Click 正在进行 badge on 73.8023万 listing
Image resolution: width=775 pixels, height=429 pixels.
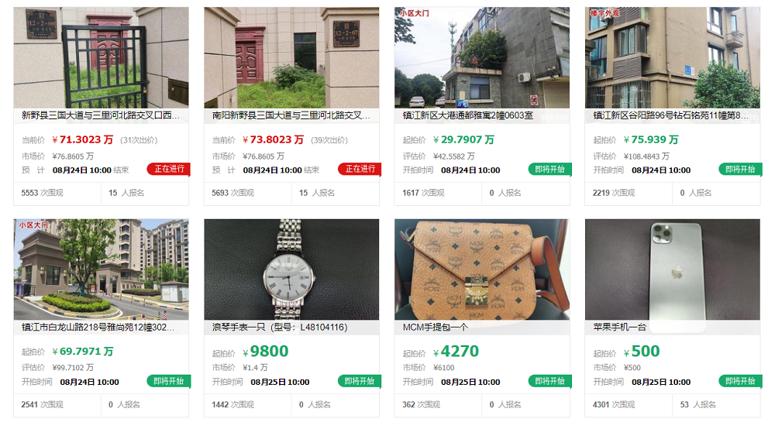[x=360, y=170]
